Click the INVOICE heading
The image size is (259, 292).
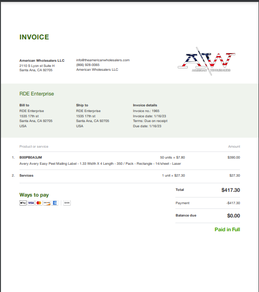[x=34, y=37]
